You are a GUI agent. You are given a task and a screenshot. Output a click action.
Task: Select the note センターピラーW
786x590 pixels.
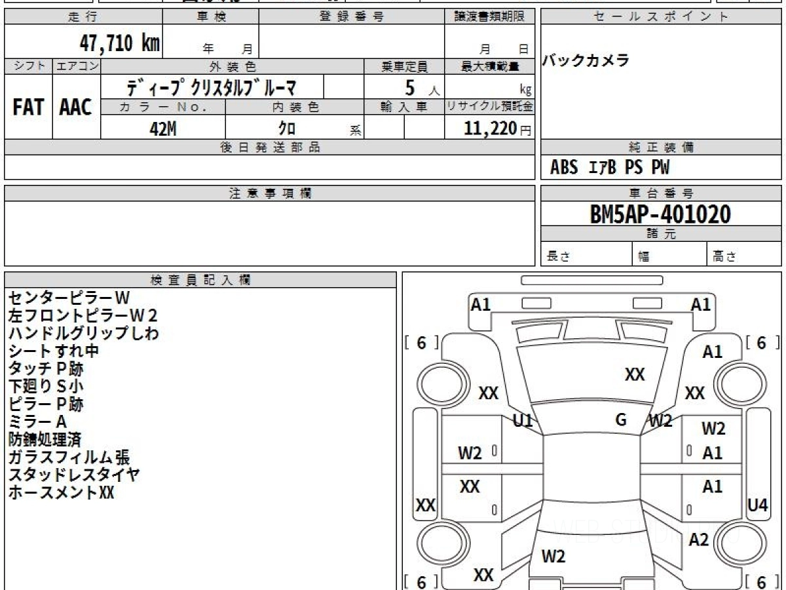(69, 298)
